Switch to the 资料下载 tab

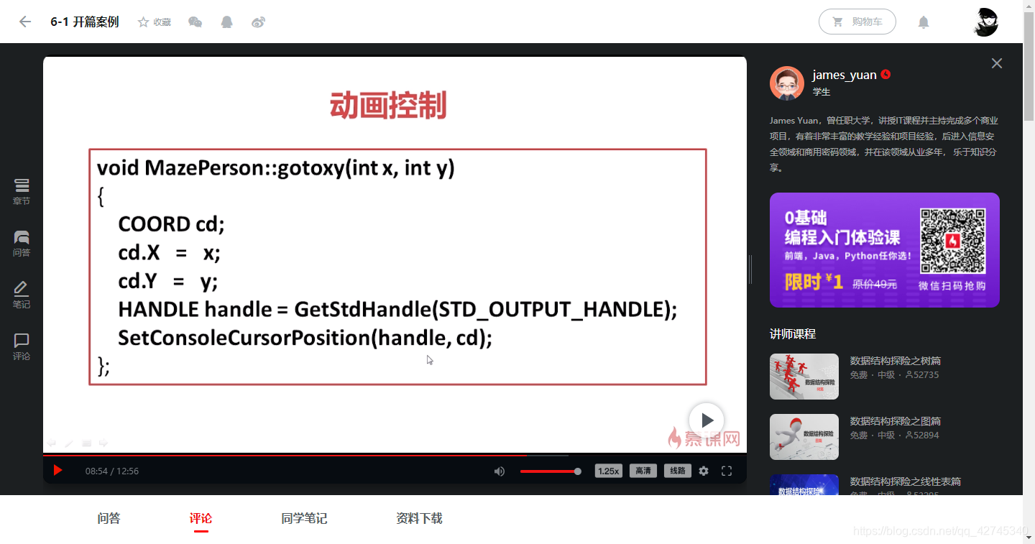[419, 518]
